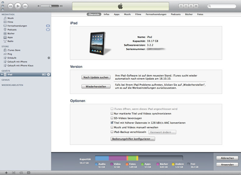Image resolution: width=241 pixels, height=175 pixels.
Task: Eject the iPad with eject icon
Action: click(x=49, y=74)
